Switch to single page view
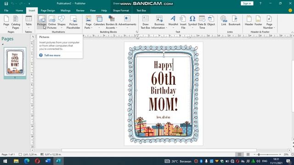 [239, 154]
